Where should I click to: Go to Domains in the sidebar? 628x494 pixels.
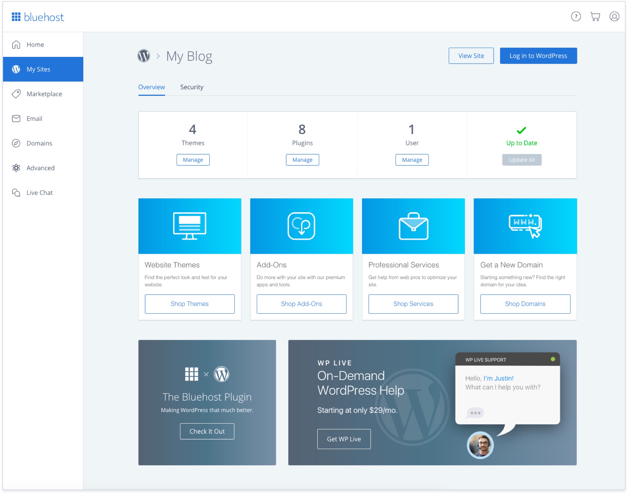tap(39, 143)
